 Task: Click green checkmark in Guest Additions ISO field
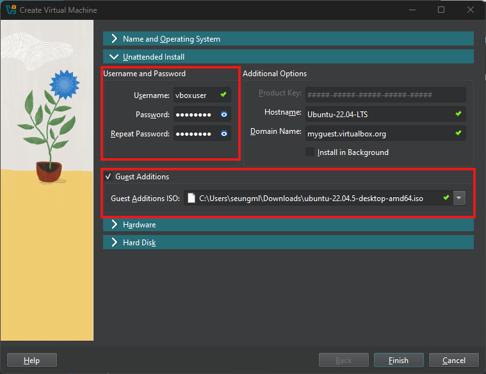click(x=446, y=197)
